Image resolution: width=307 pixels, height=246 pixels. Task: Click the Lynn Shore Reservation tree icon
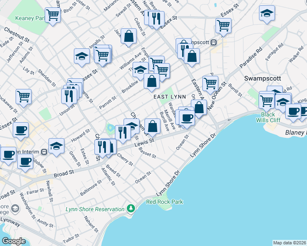pos(131,208)
